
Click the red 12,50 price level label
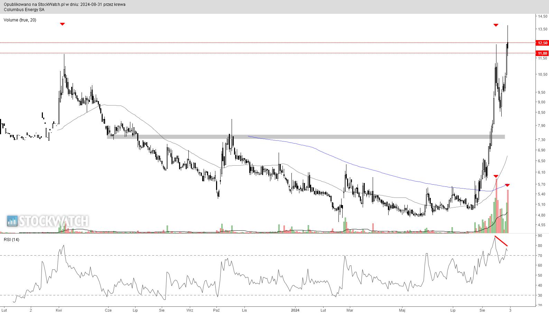(x=542, y=43)
